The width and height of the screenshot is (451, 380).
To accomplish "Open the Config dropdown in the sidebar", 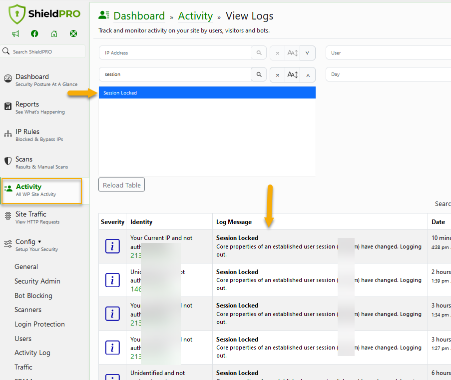I will click(25, 241).
